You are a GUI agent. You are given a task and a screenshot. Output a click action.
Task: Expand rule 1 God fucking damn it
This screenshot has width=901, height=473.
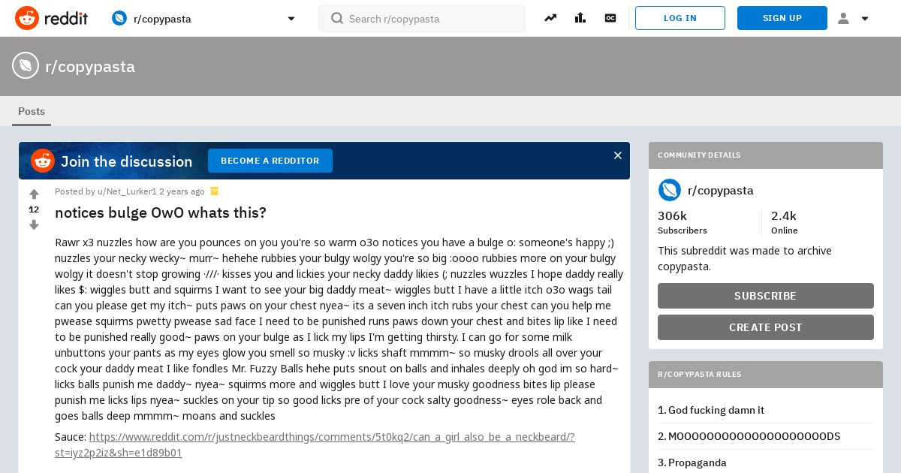(766, 410)
